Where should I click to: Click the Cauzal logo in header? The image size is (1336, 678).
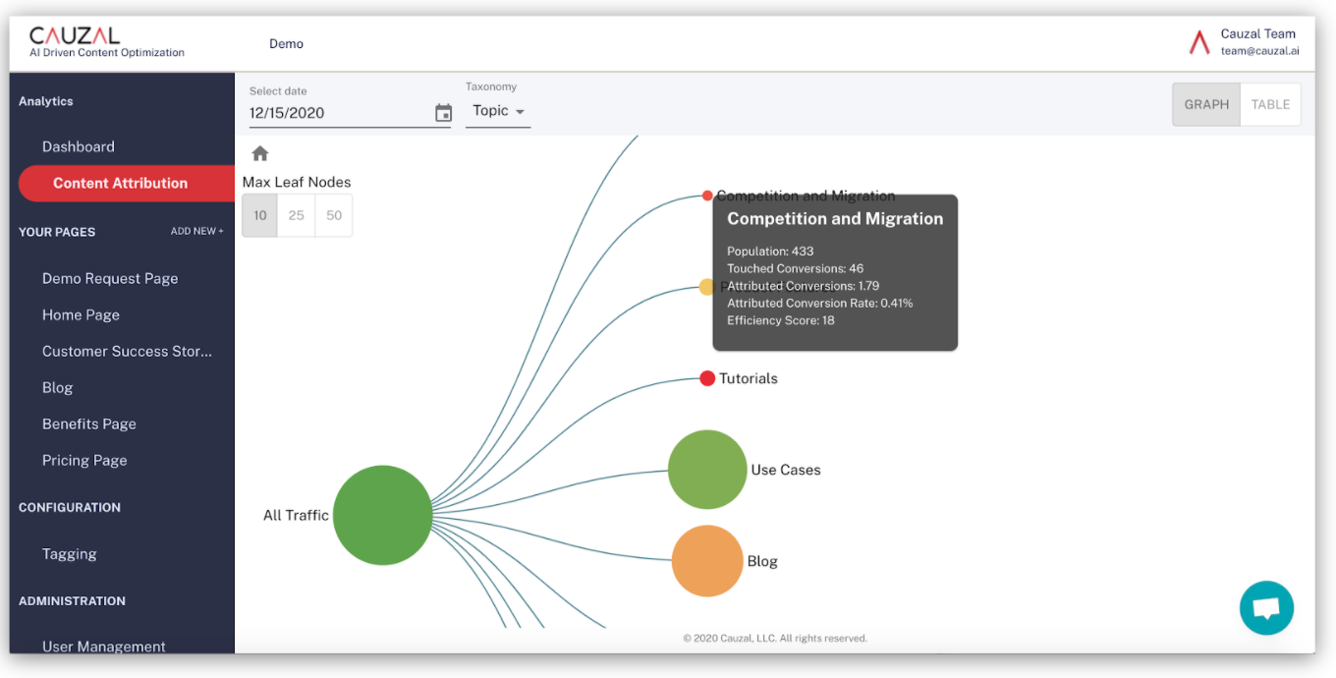click(x=107, y=42)
